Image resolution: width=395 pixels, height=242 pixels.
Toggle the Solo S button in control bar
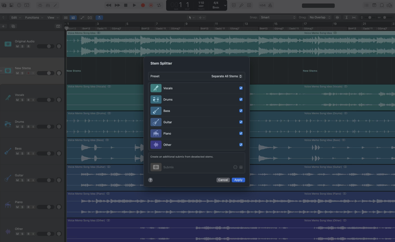(249, 5)
